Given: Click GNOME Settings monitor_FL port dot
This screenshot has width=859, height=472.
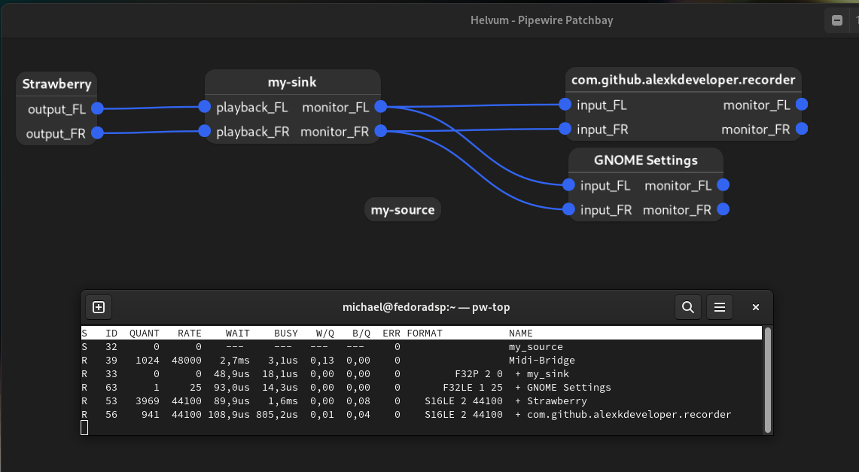Looking at the screenshot, I should click(x=723, y=184).
